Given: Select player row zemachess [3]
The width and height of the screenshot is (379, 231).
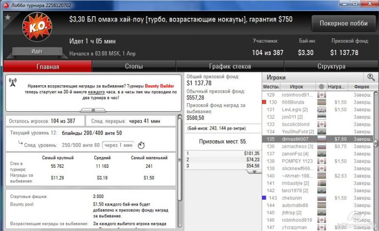Looking at the screenshot, I should tap(317, 146).
